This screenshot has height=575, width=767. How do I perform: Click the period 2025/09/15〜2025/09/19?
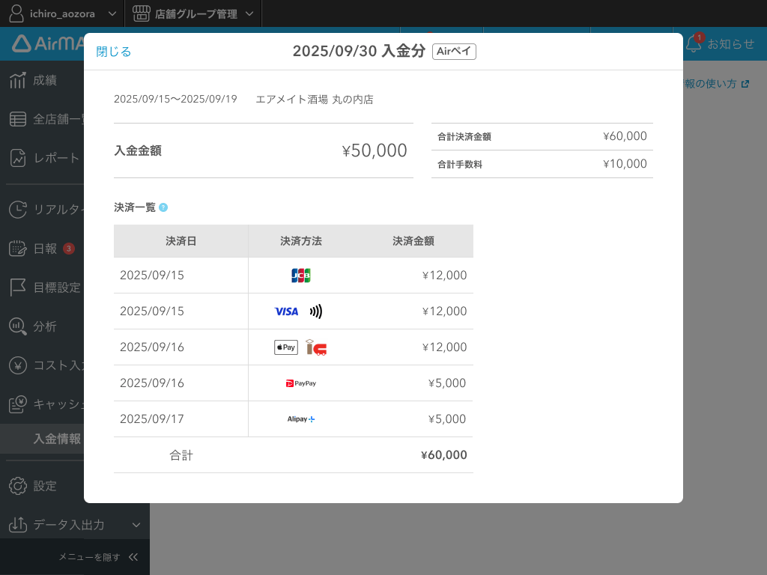pyautogui.click(x=175, y=100)
